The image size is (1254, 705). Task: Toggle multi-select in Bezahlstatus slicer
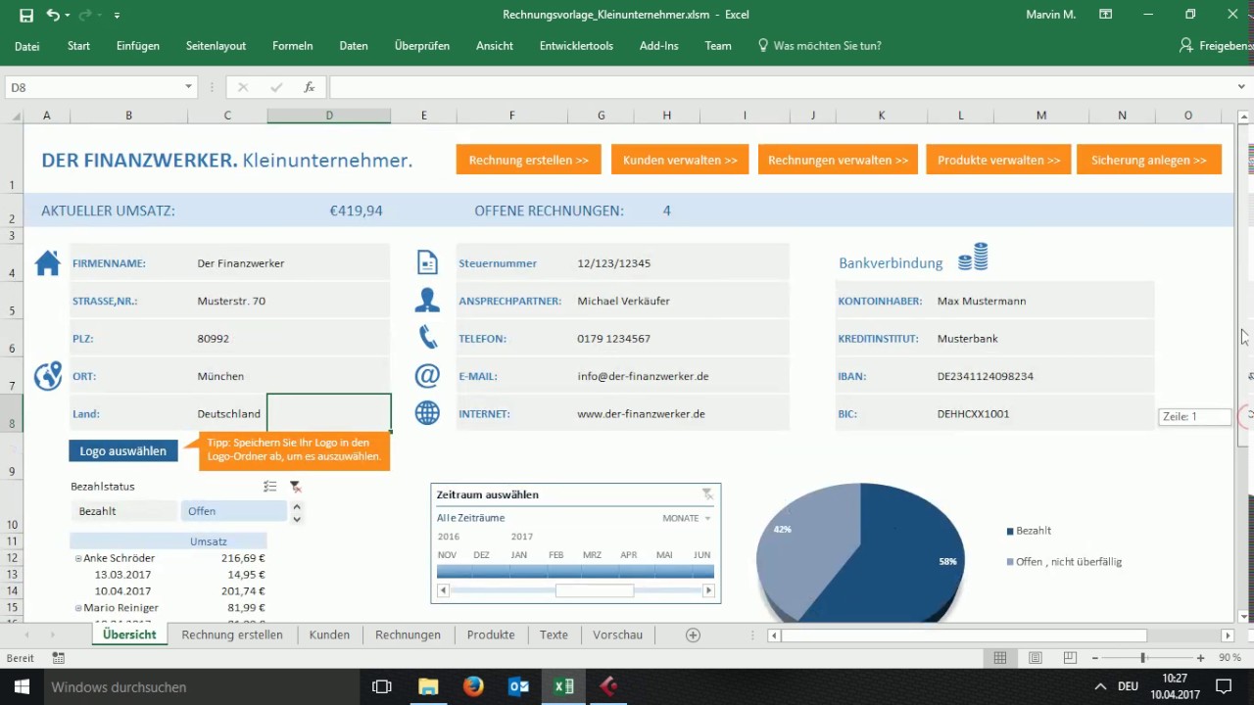[270, 487]
